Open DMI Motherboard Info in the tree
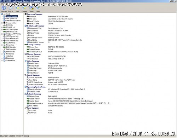 coord(13,21)
